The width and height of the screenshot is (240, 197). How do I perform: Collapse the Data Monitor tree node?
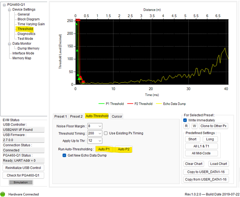pyautogui.click(x=9, y=44)
